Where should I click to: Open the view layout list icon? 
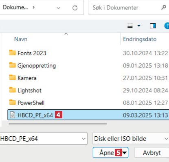coord(130,26)
